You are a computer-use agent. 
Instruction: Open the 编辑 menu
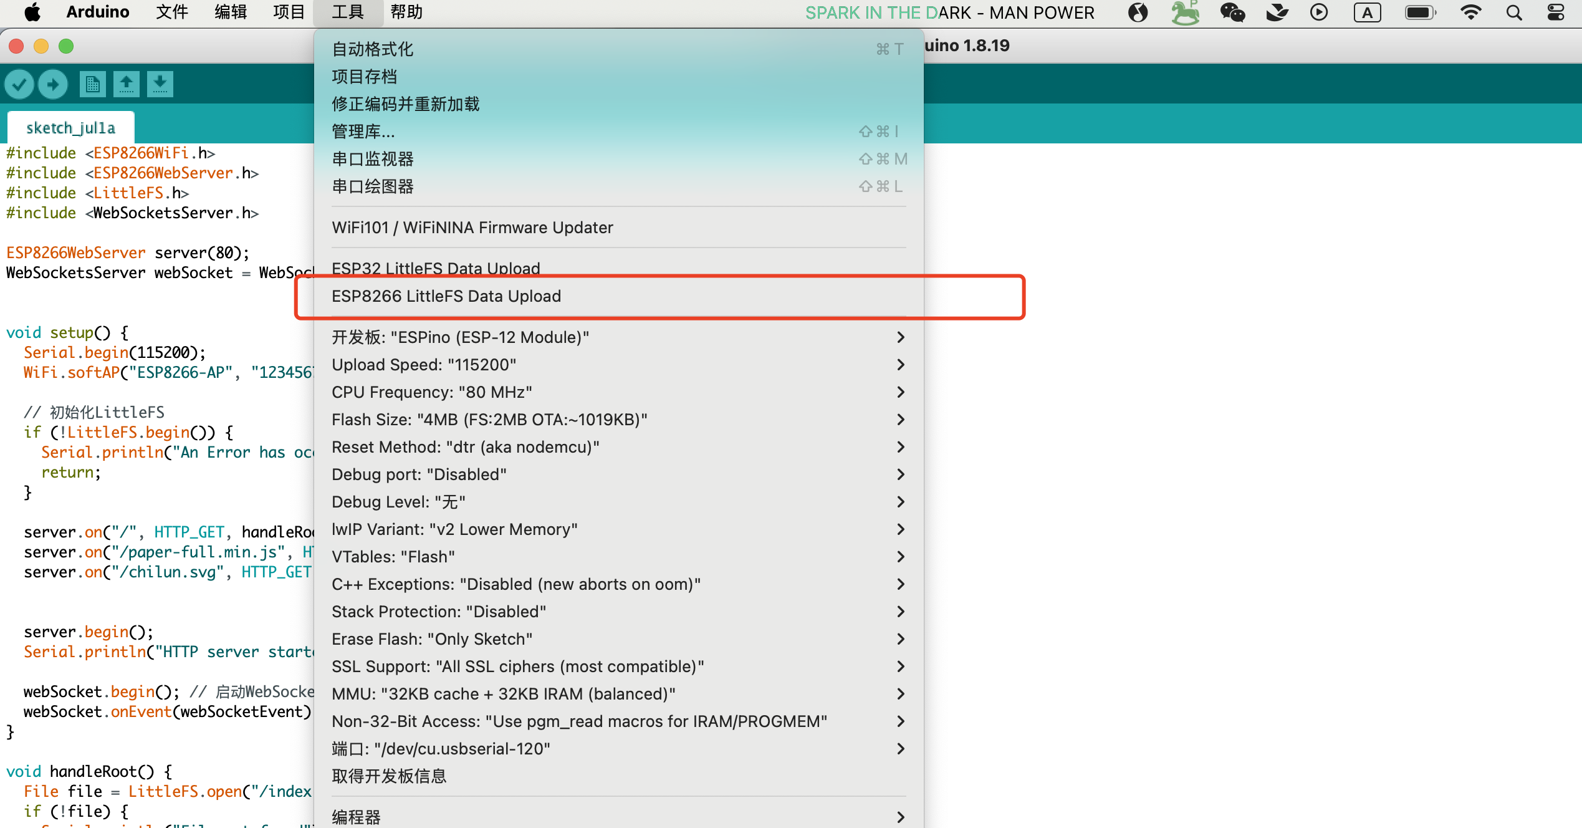231,12
